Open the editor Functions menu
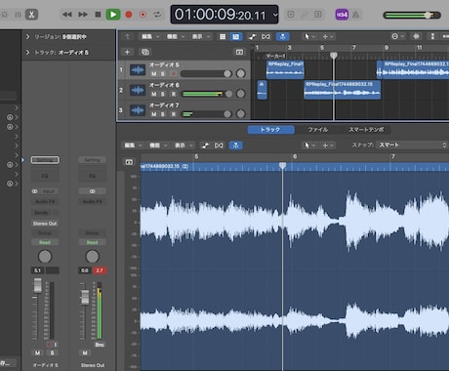 point(158,145)
